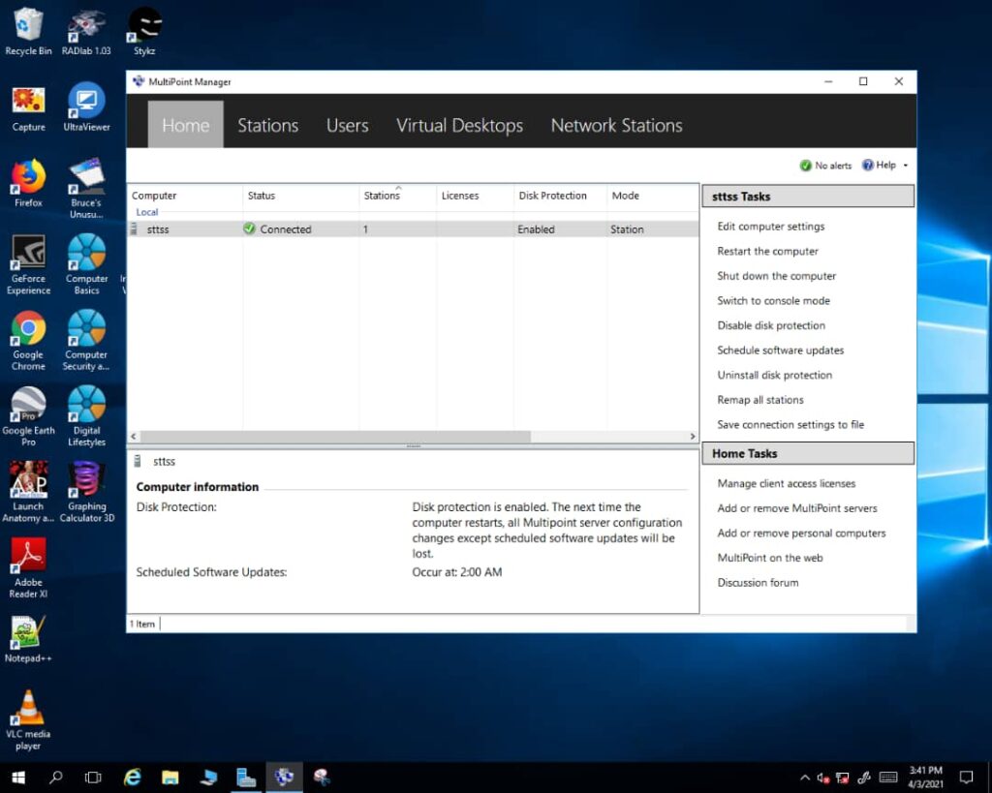Open the UltraViewer desktop shortcut
The image size is (992, 793).
[86, 108]
